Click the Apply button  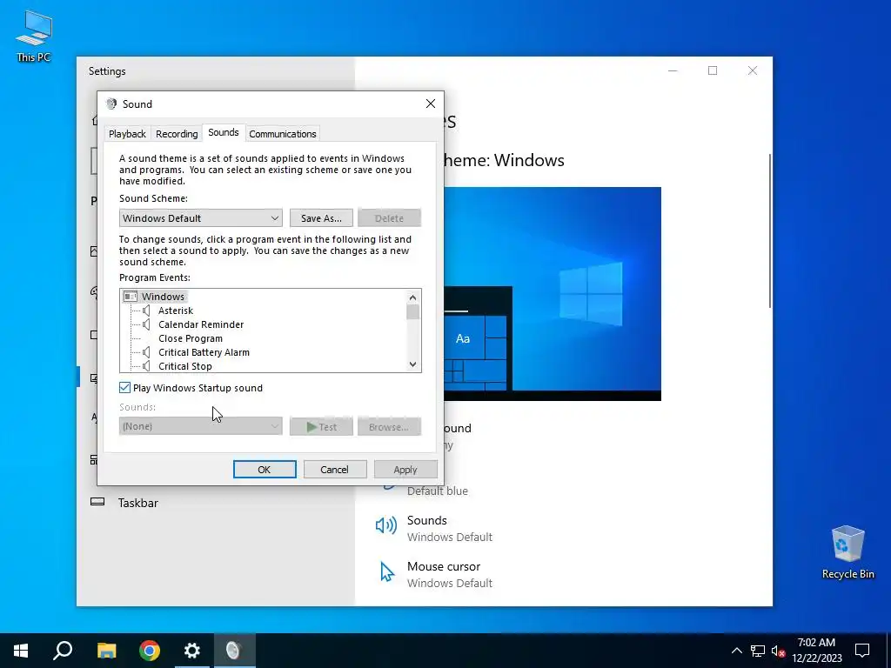[405, 469]
